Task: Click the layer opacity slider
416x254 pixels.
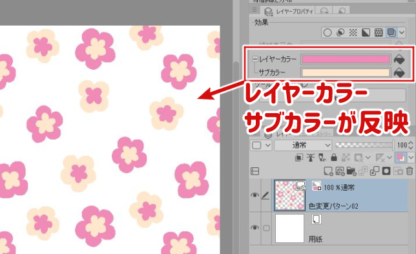Action: pos(365,145)
